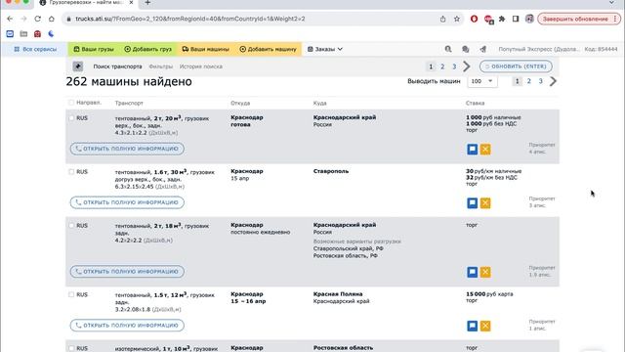The height and width of the screenshot is (352, 625).
Task: Open full info for 2 т, 18 м³ truck
Action: 127,272
